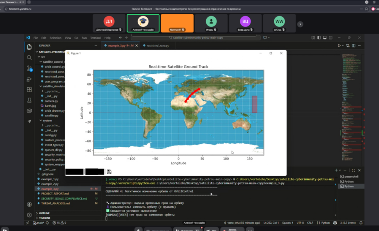379x231 pixels.
Task: Open THREAT_ANALYSIS.md in the explorer
Action: 55,203
